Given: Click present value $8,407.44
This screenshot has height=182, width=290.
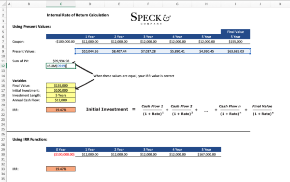Looking at the screenshot, I should pyautogui.click(x=119, y=51).
